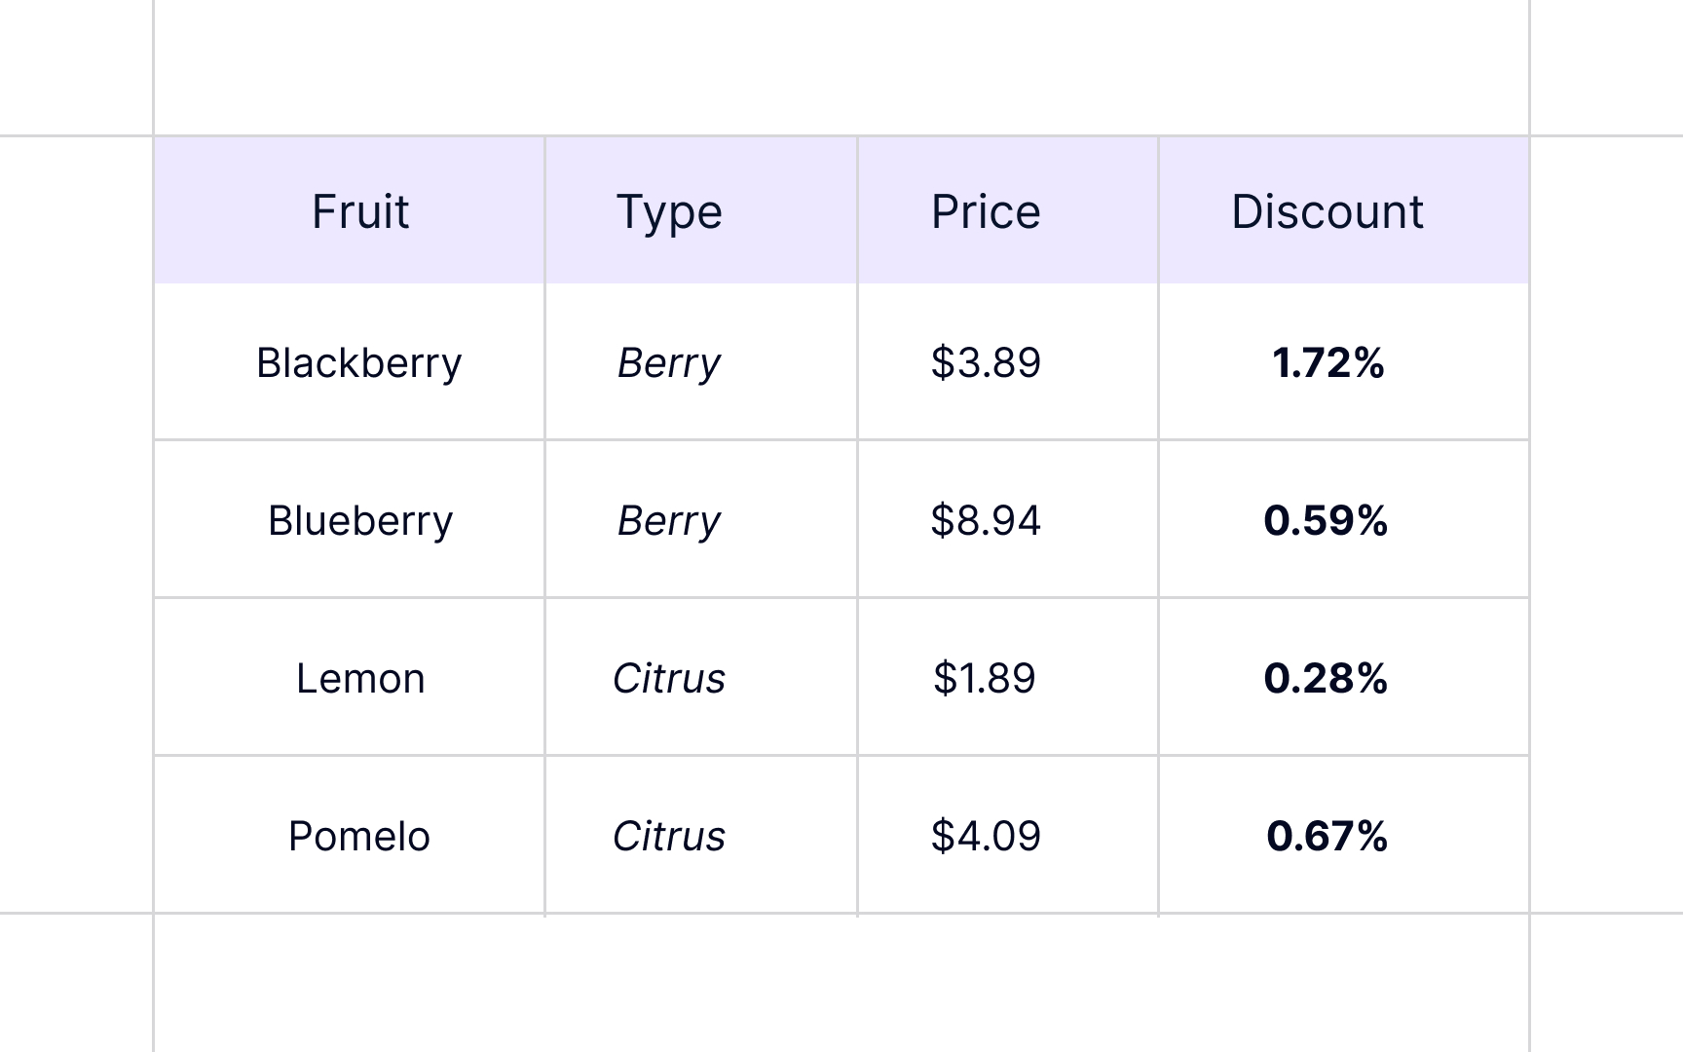
Task: Click the Discount column header
Action: tap(1327, 211)
